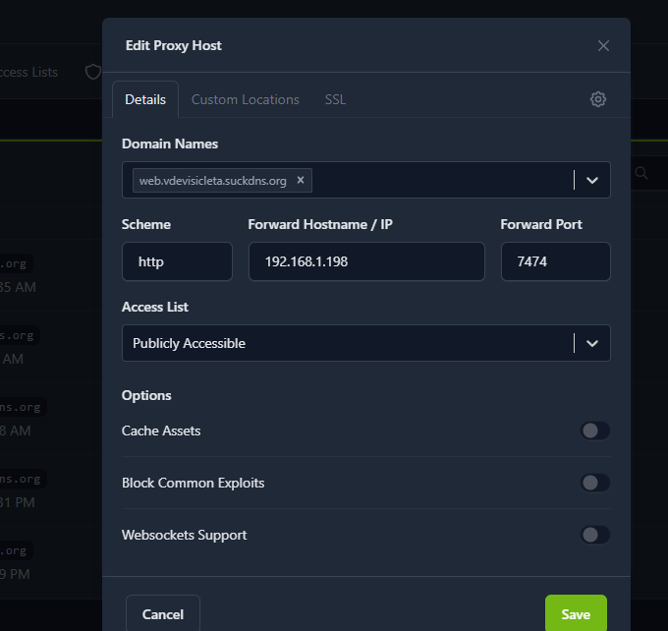Click the Forward Port field showing 7474

[555, 261]
